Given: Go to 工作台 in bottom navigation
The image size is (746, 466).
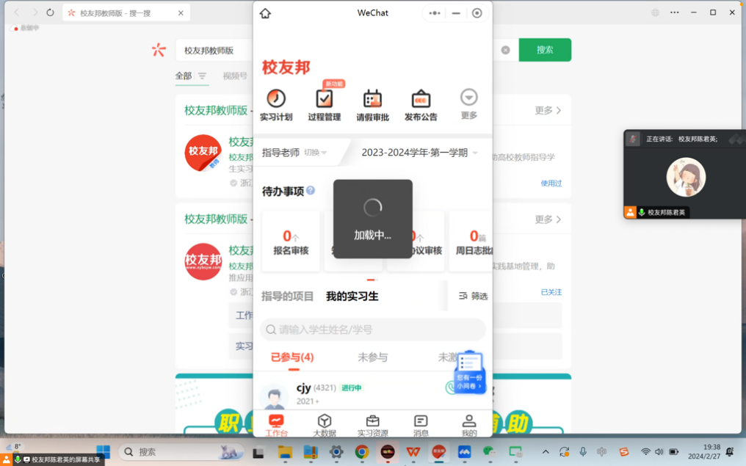Looking at the screenshot, I should click(x=276, y=425).
